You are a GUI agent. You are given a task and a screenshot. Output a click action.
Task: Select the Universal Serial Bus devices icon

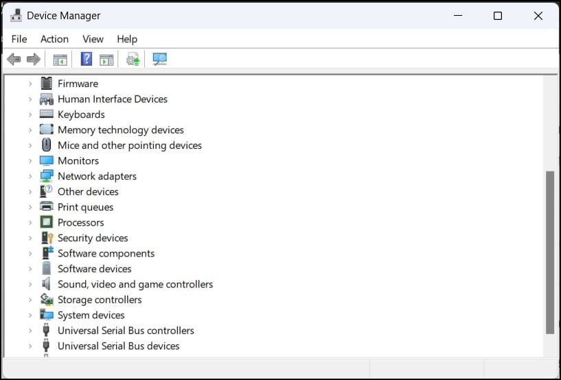pyautogui.click(x=46, y=346)
